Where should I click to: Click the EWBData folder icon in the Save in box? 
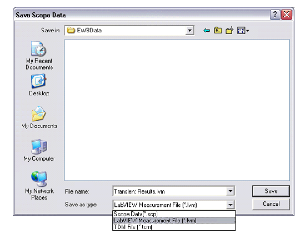click(x=71, y=30)
